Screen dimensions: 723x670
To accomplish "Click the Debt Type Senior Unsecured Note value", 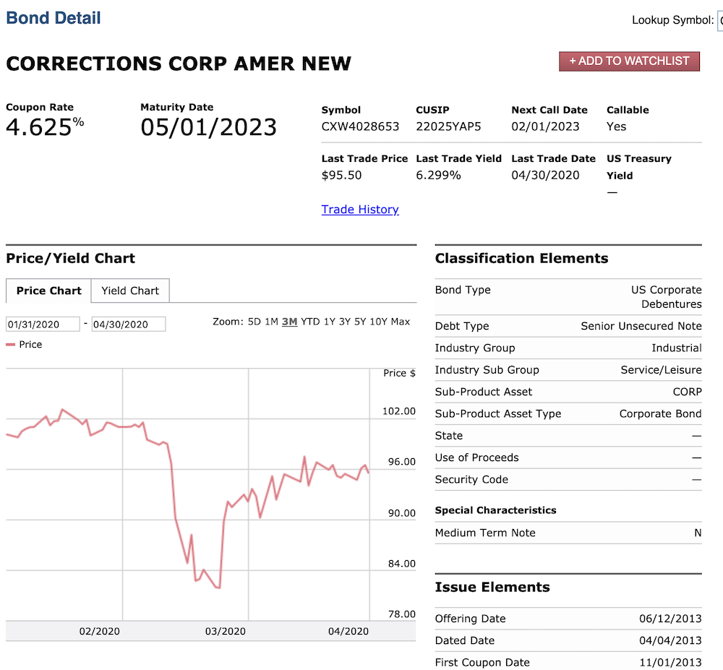I will [641, 326].
